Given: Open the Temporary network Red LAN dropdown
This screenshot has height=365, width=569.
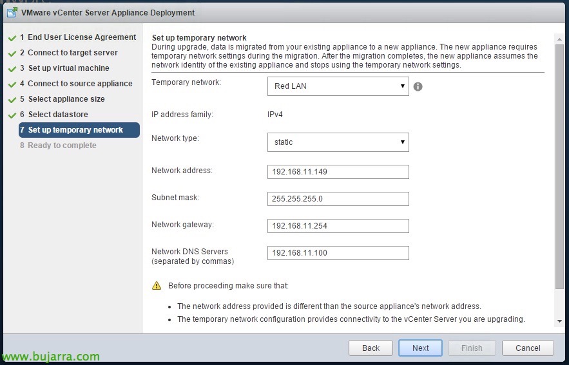Looking at the screenshot, I should (338, 86).
